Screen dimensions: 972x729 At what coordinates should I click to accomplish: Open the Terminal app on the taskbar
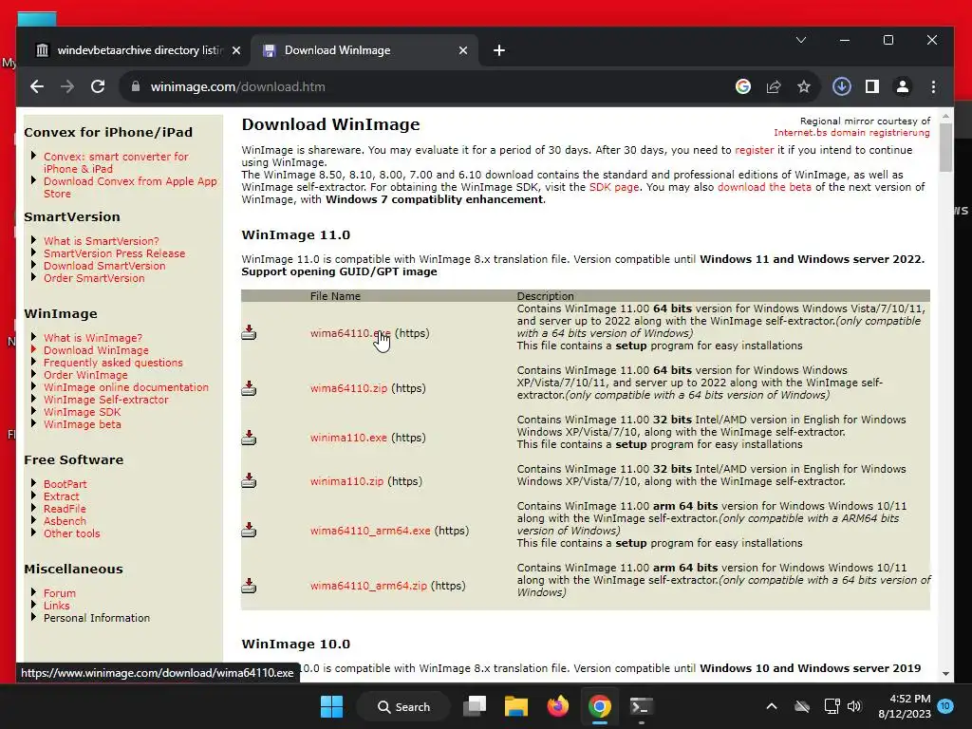click(x=641, y=706)
